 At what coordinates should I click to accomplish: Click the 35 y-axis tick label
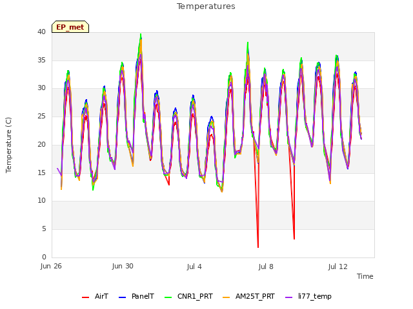[x=41, y=60]
